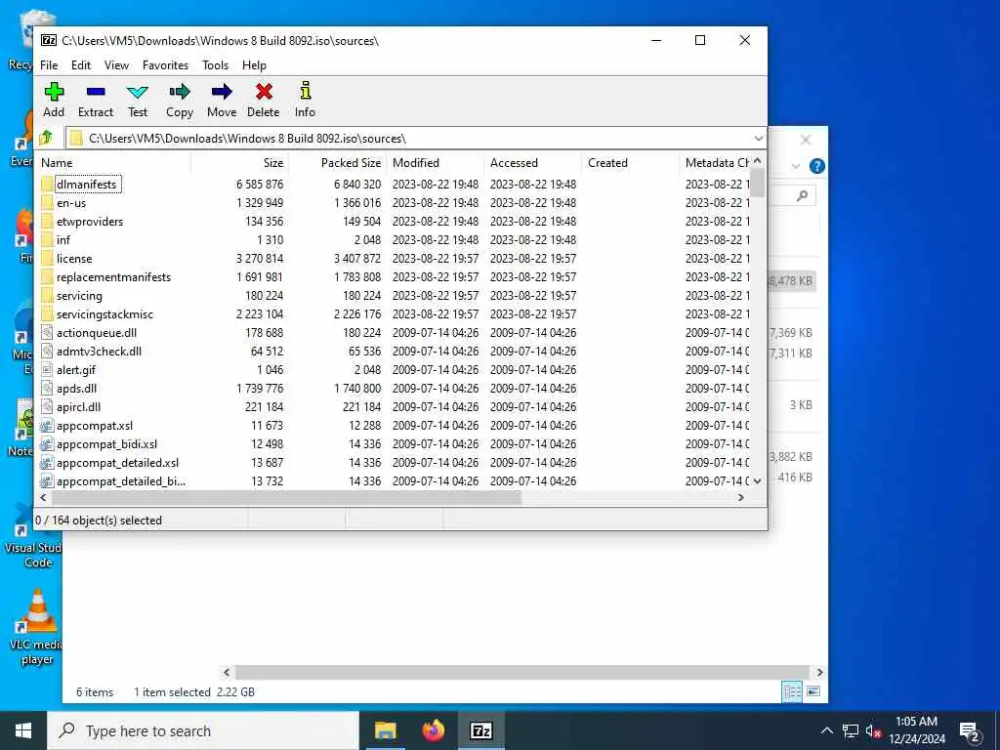The width and height of the screenshot is (1000, 750).
Task: Click the Test toolbar icon
Action: (137, 92)
